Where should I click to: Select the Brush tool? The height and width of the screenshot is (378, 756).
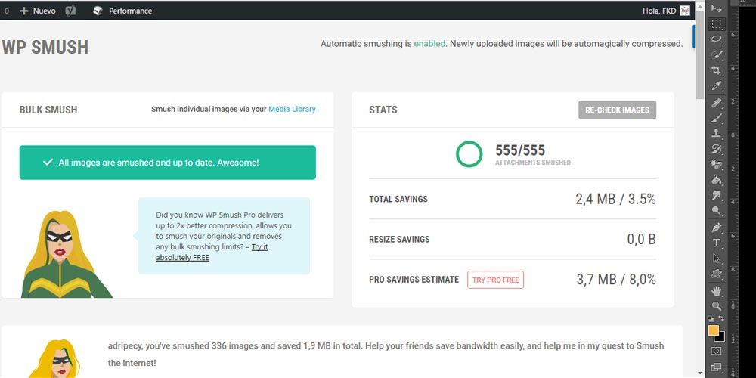717,118
